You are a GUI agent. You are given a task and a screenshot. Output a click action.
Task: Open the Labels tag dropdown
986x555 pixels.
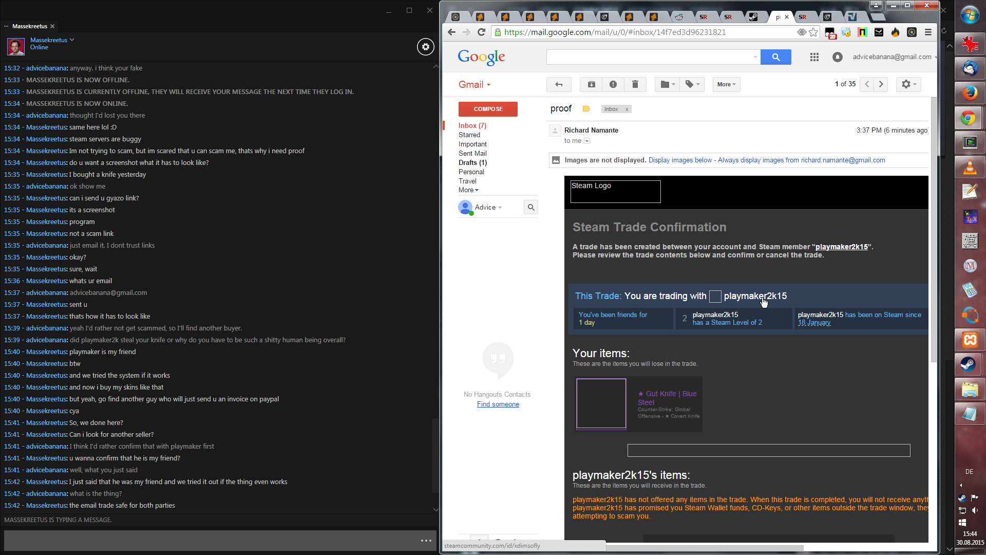click(692, 84)
